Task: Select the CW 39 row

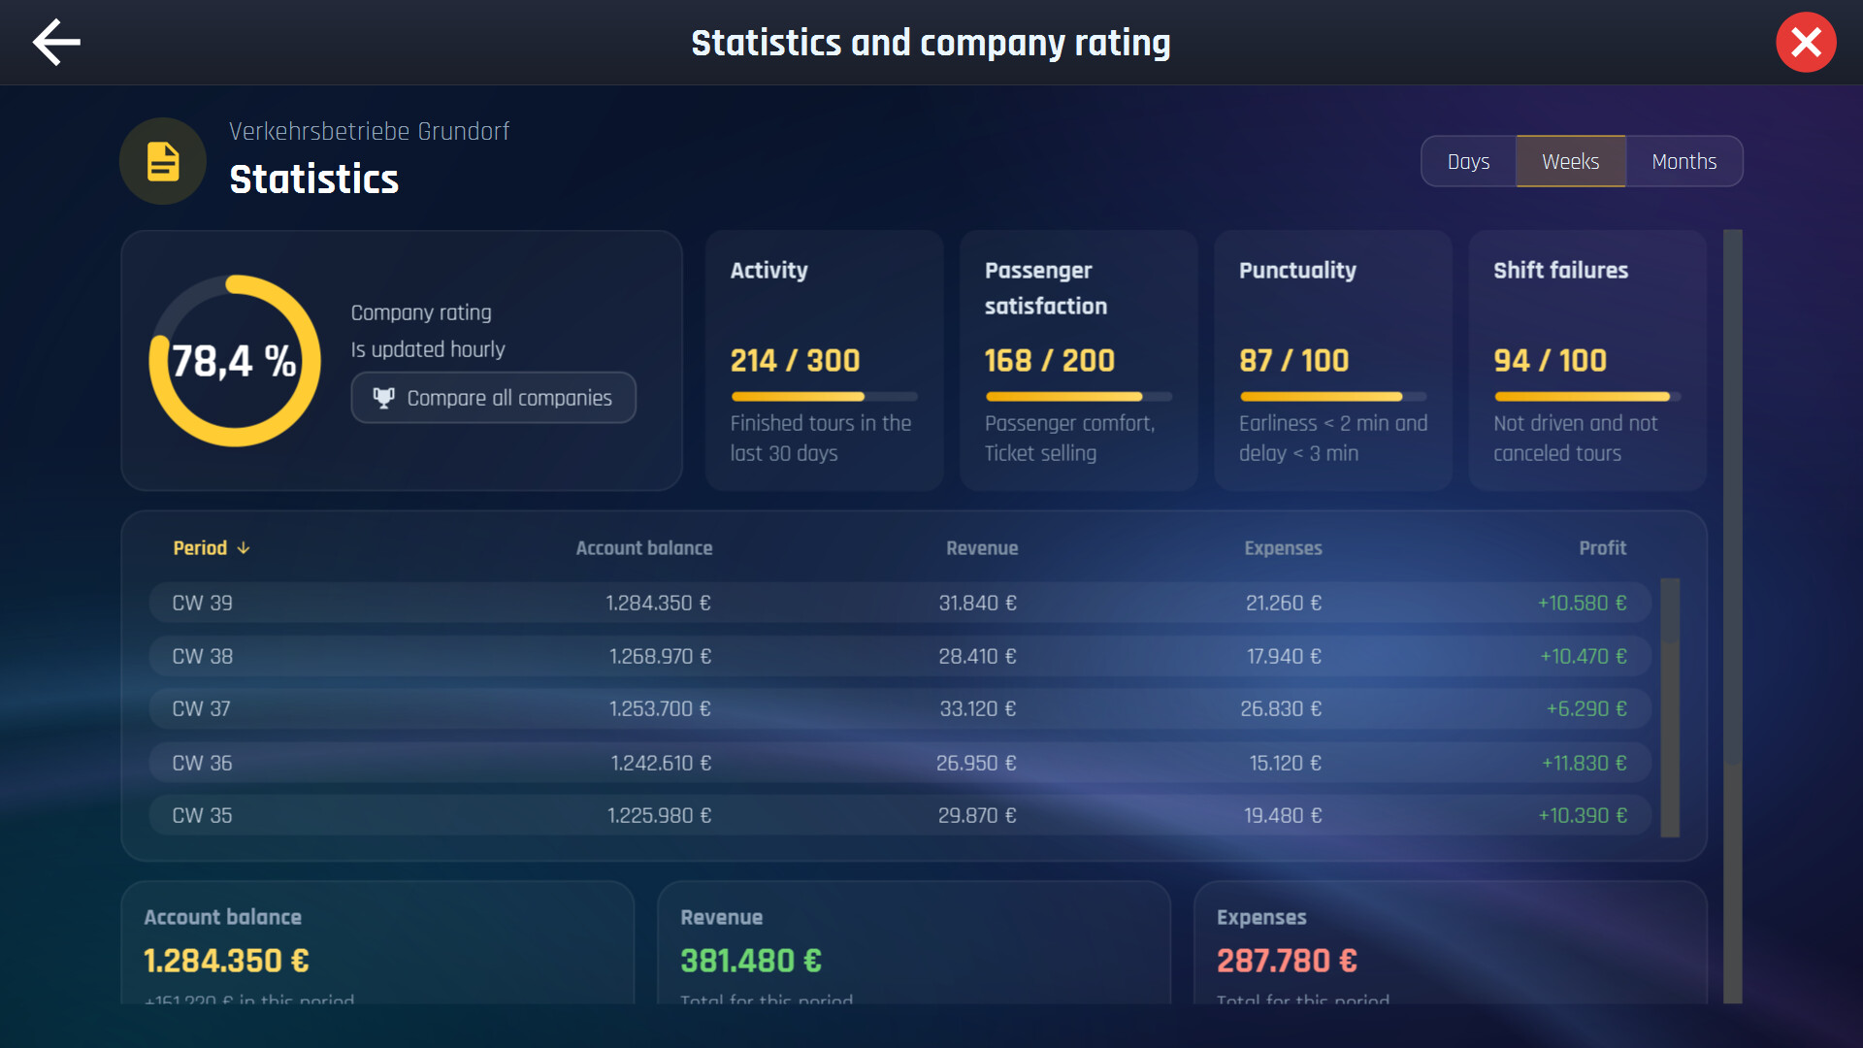Action: point(900,603)
